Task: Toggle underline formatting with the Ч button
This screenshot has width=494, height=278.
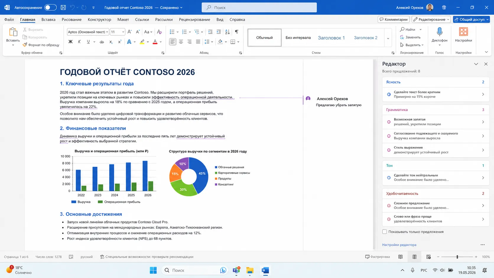Action: pos(88,42)
